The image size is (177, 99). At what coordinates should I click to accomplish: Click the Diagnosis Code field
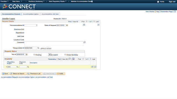pyautogui.click(x=23, y=67)
